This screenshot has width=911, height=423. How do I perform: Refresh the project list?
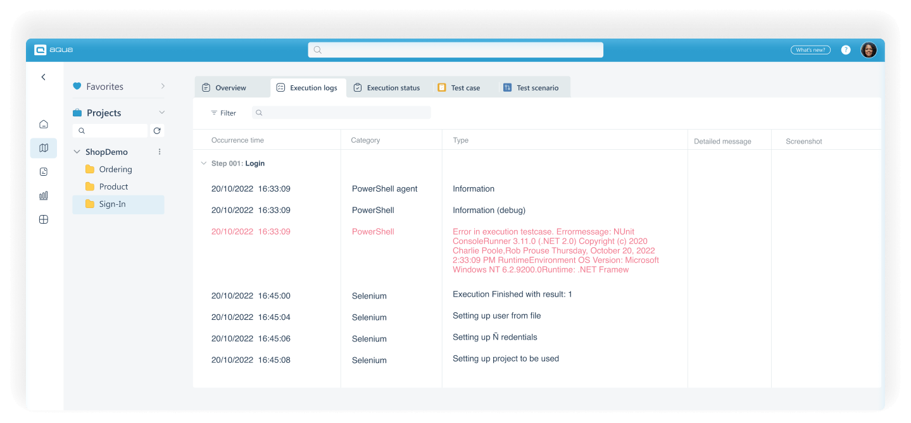tap(157, 130)
